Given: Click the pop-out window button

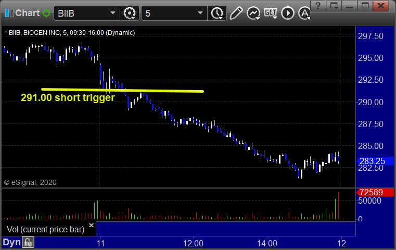Looking at the screenshot, I should coord(334,6).
